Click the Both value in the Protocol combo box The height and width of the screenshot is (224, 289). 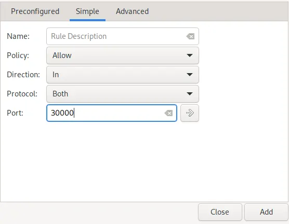pos(60,94)
